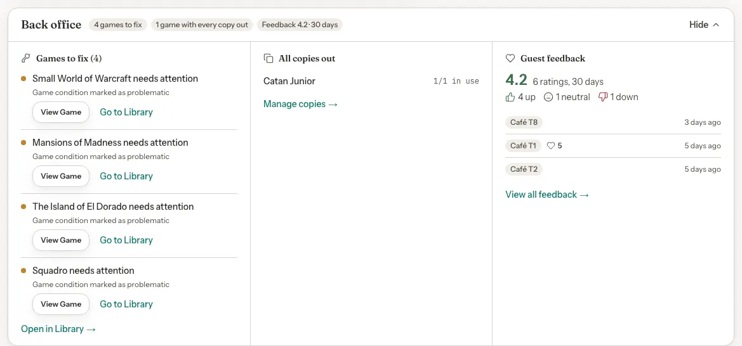Screen dimensions: 742x346
Task: Click the thumbs down icon for 1 down
Action: pyautogui.click(x=603, y=97)
